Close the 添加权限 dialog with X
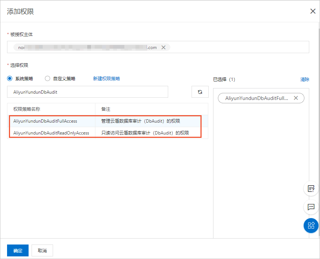The image size is (320, 259). 313,11
